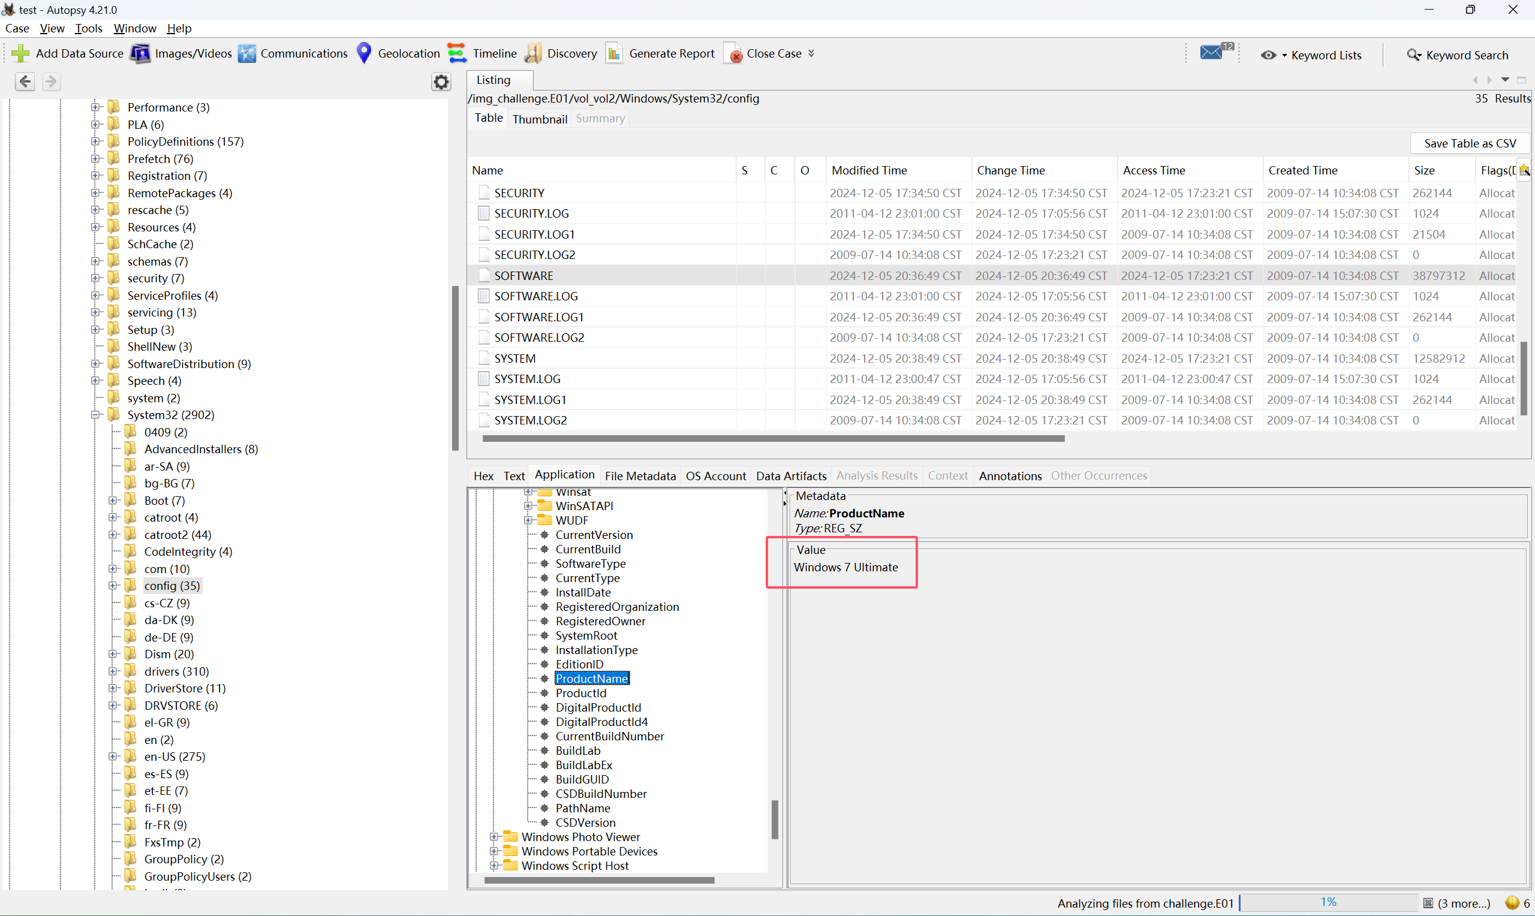Expand the Prefetch (76) folder
This screenshot has height=916, width=1535.
click(96, 159)
